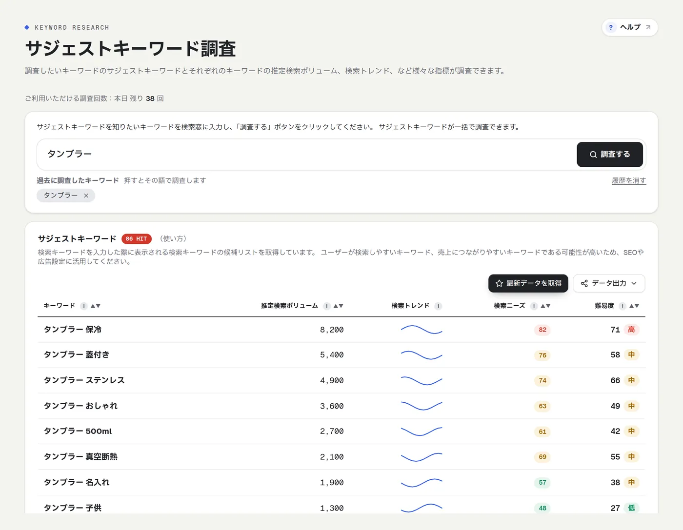Sort the table by キーワード column arrows
The image size is (683, 530).
click(x=96, y=306)
